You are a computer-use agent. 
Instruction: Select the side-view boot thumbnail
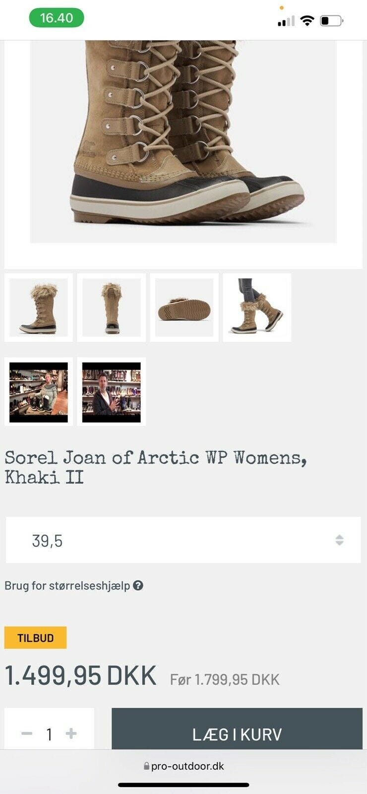pyautogui.click(x=39, y=307)
